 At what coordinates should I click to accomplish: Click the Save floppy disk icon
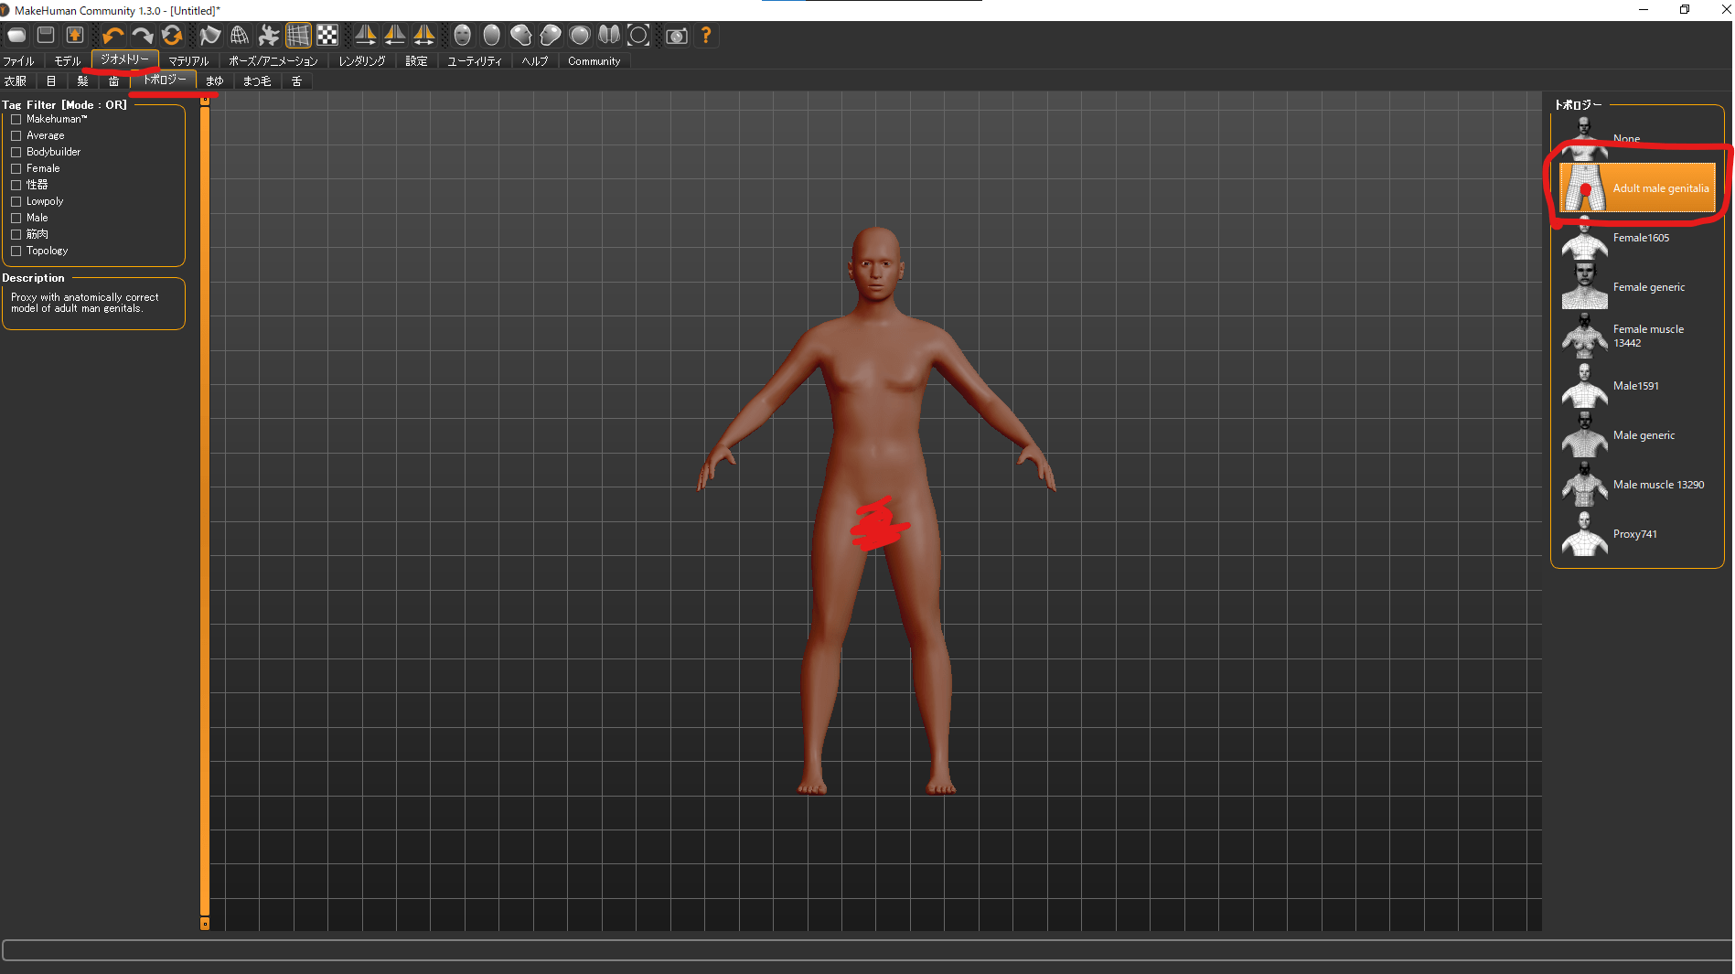[46, 36]
